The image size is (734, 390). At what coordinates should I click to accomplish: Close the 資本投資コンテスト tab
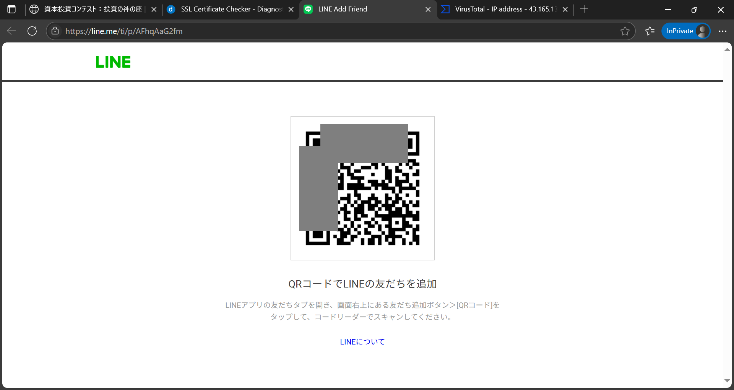click(154, 10)
